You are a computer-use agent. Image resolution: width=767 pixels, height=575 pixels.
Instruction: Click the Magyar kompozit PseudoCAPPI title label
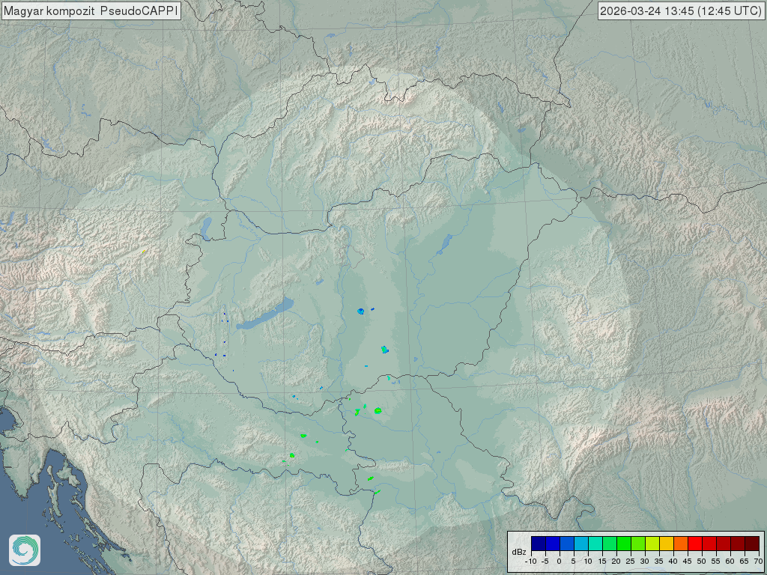91,11
